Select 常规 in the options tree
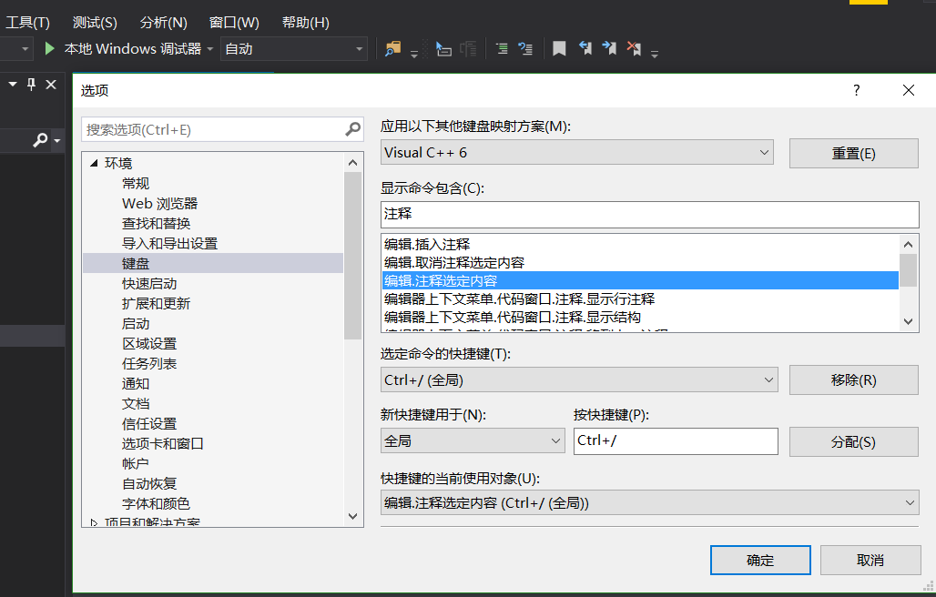The height and width of the screenshot is (597, 936). (136, 183)
